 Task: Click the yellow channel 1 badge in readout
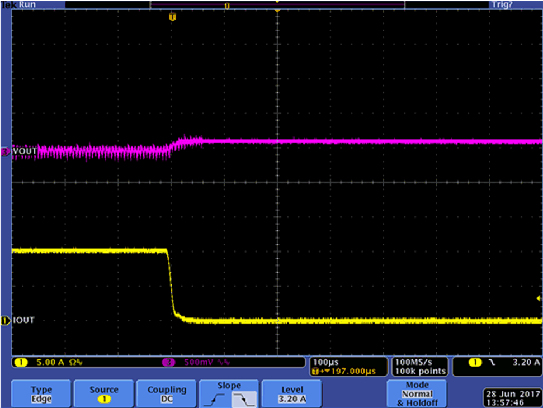pyautogui.click(x=21, y=363)
